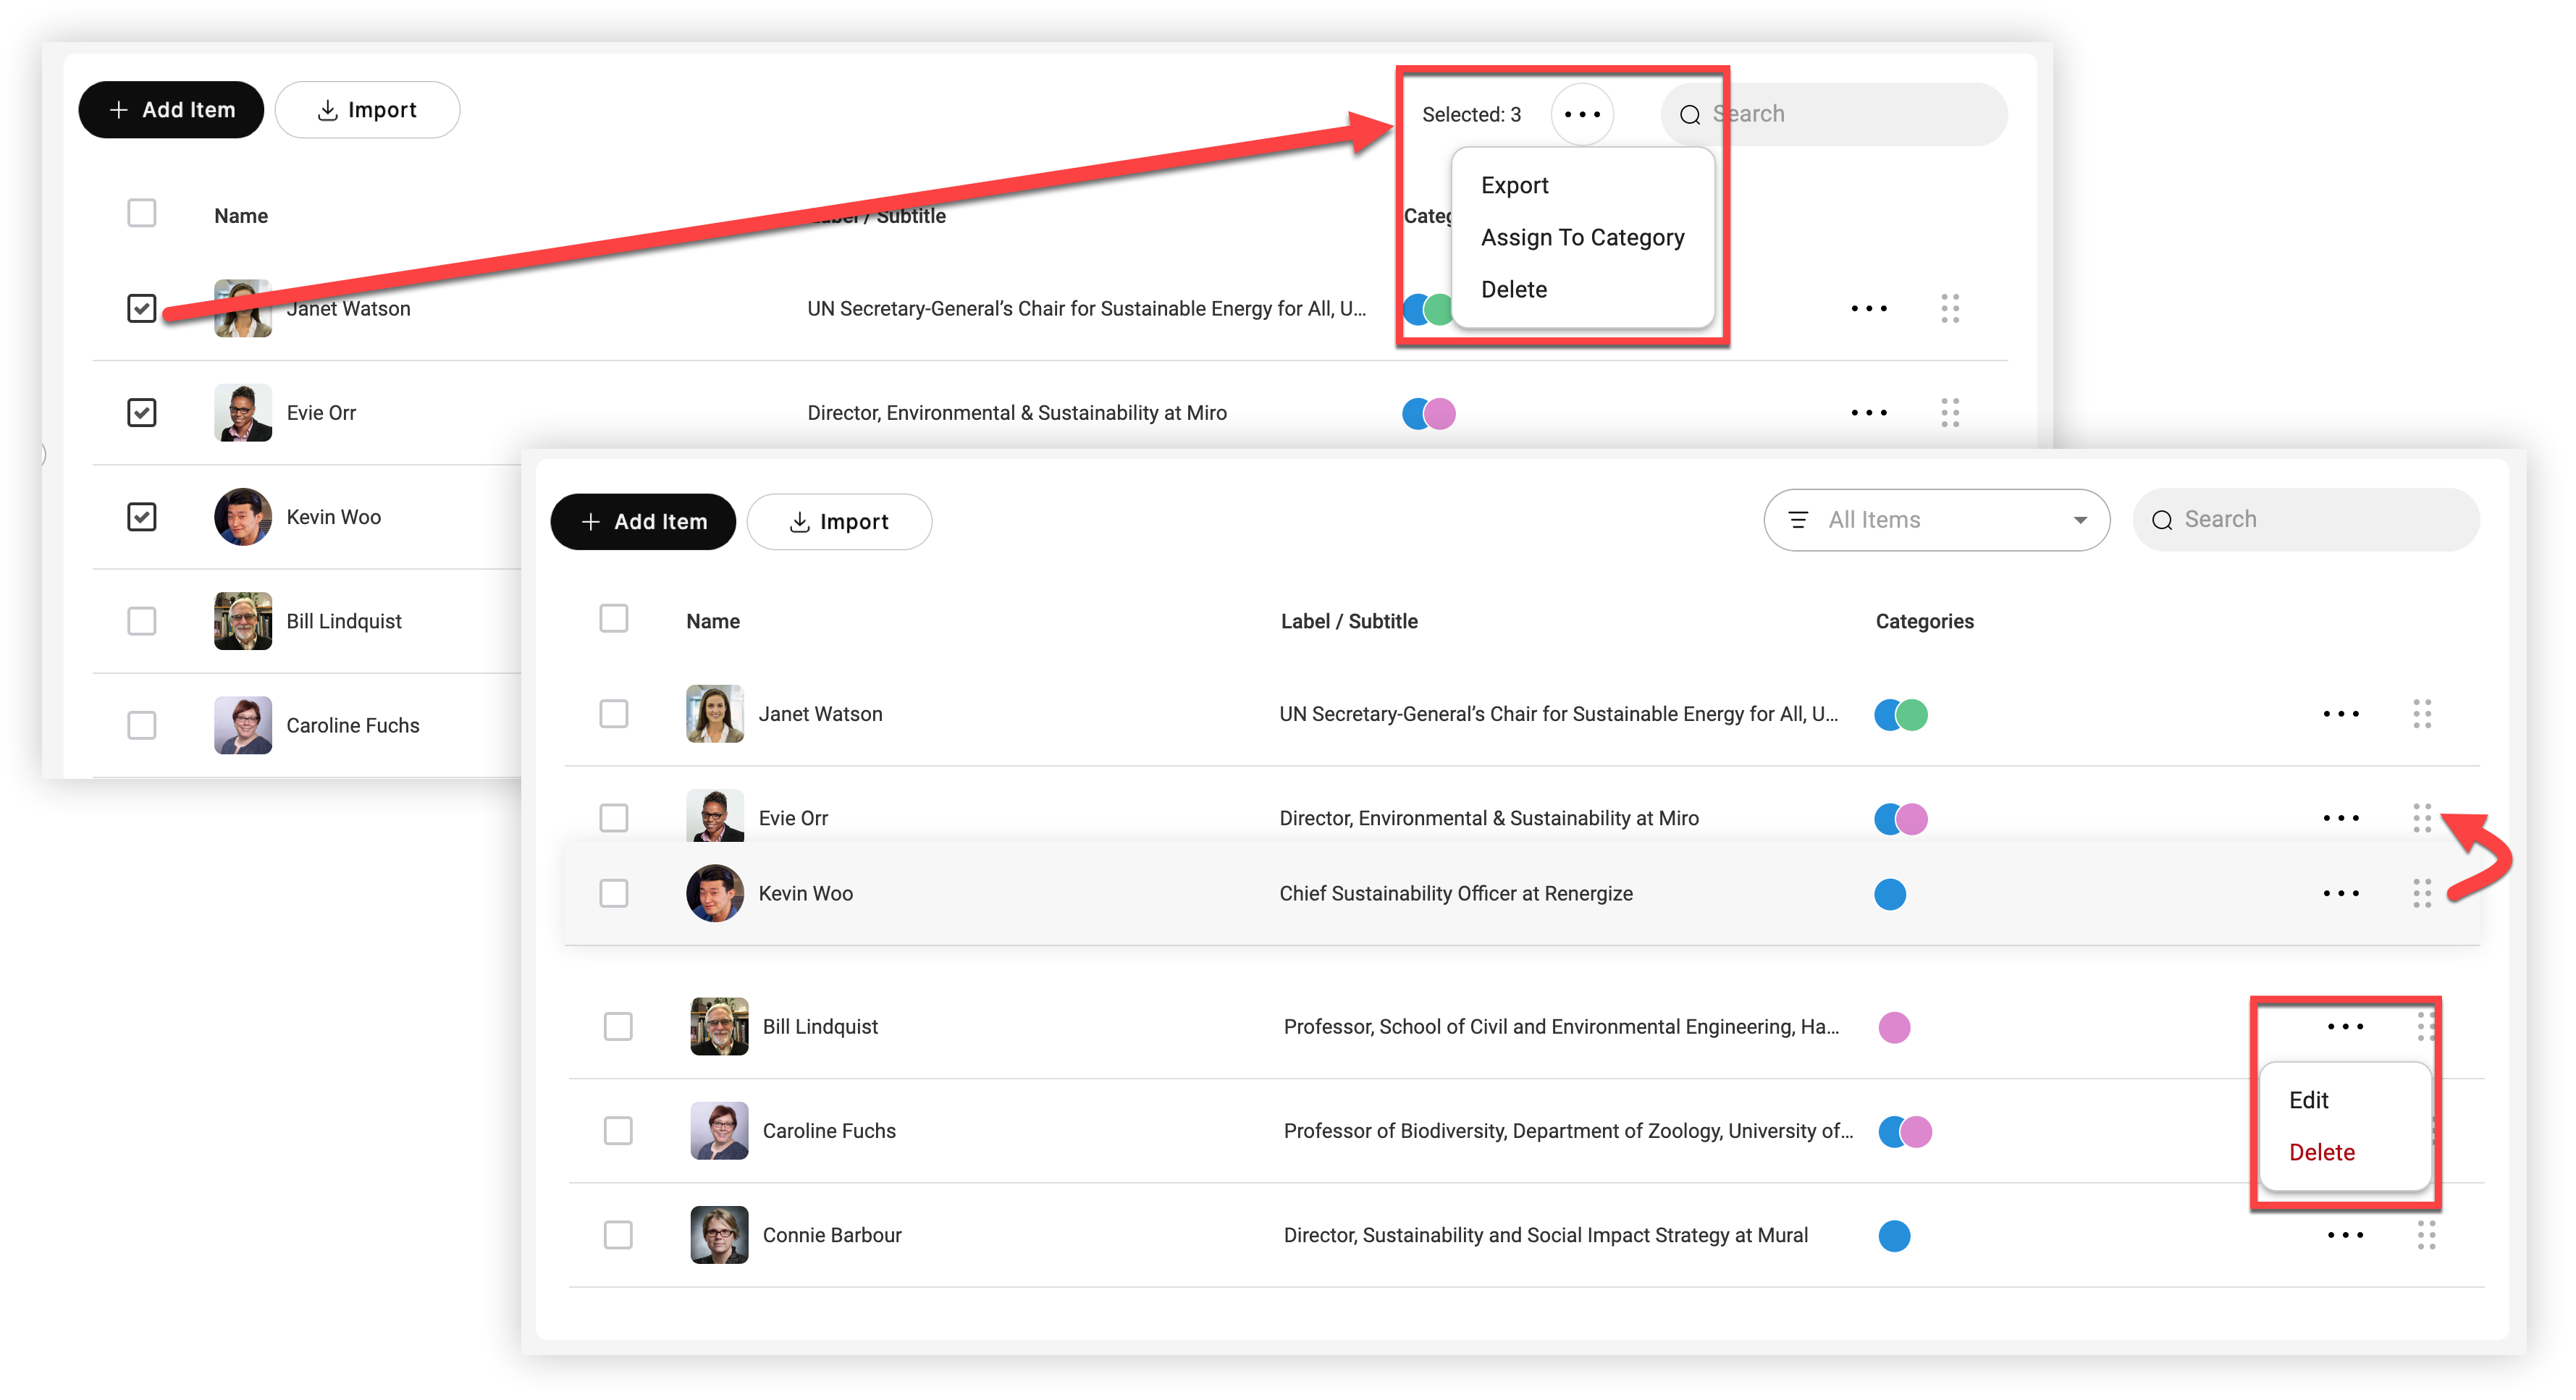Click Janet Watson's avatar in front window
Viewport: 2576px width, 1400px height.
[715, 714]
